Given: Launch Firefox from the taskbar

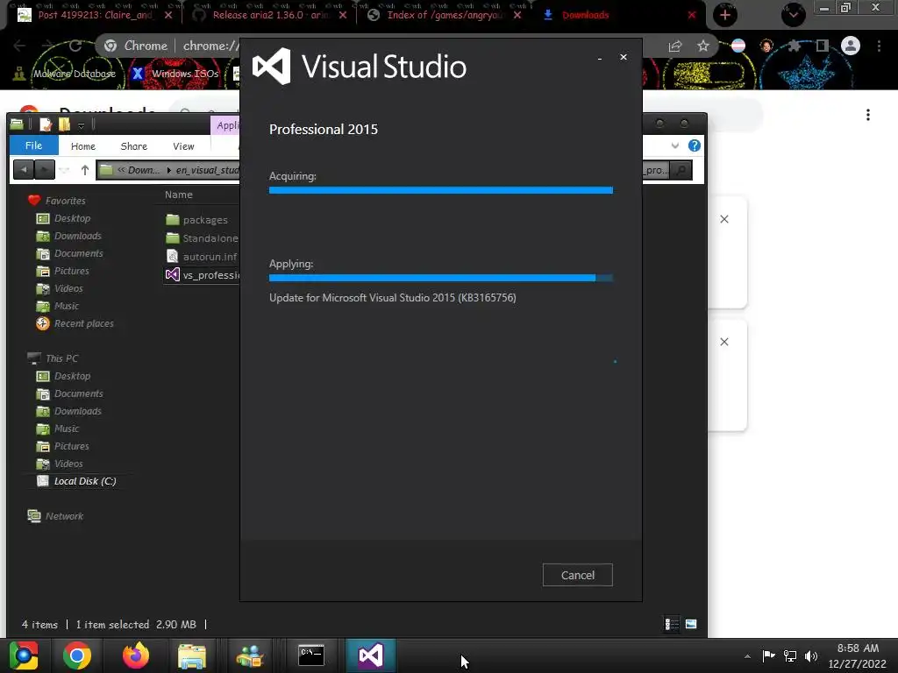Looking at the screenshot, I should point(136,655).
